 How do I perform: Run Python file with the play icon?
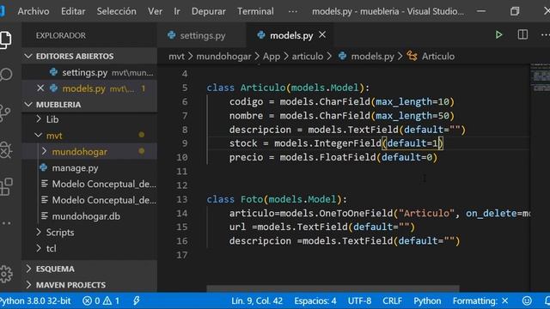(x=498, y=34)
